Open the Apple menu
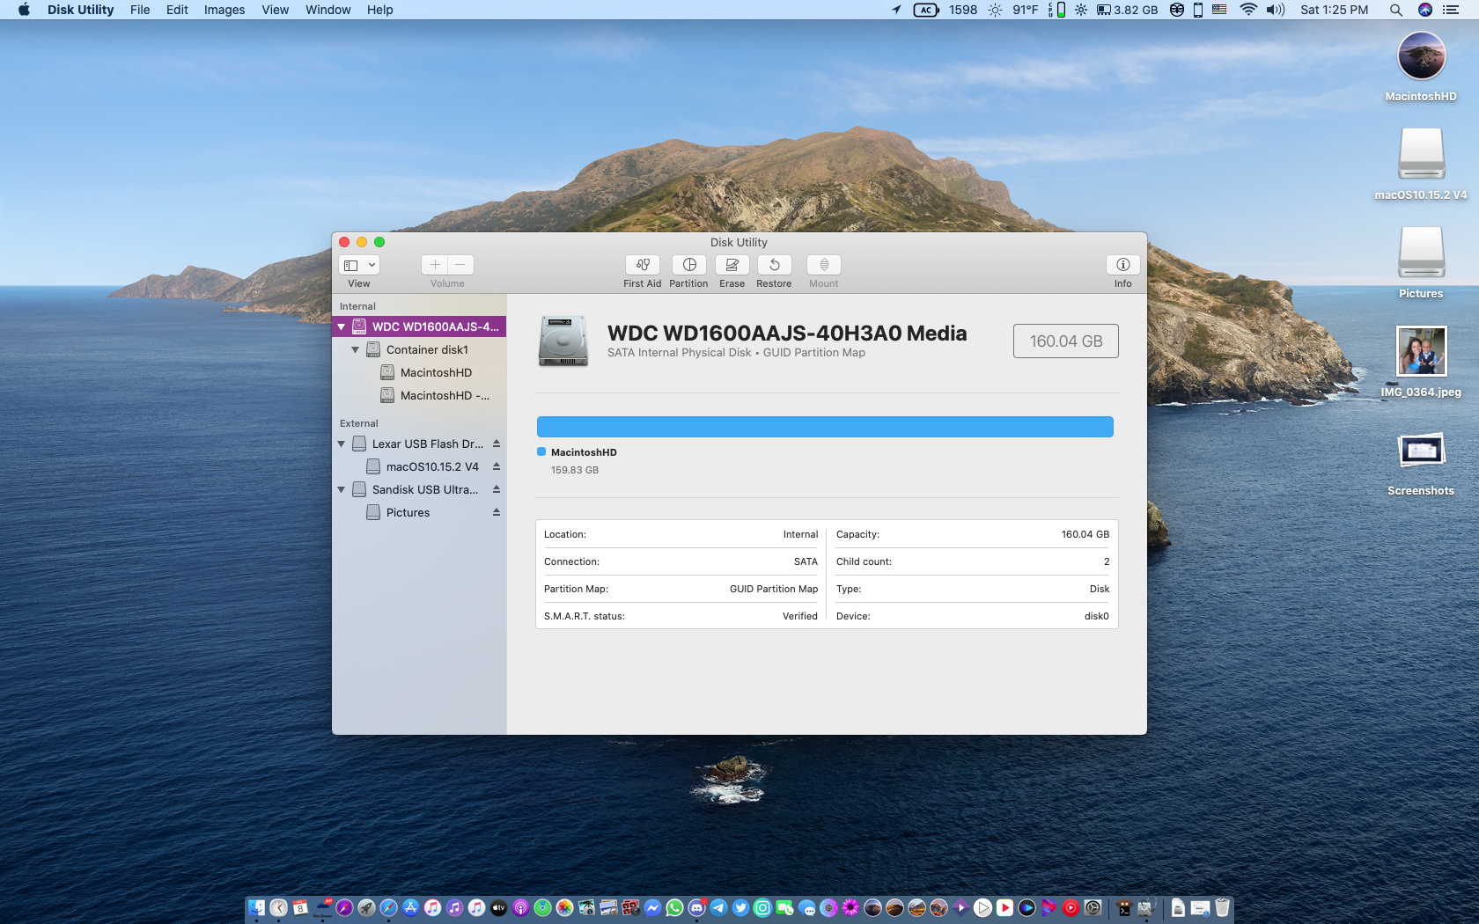 point(24,10)
